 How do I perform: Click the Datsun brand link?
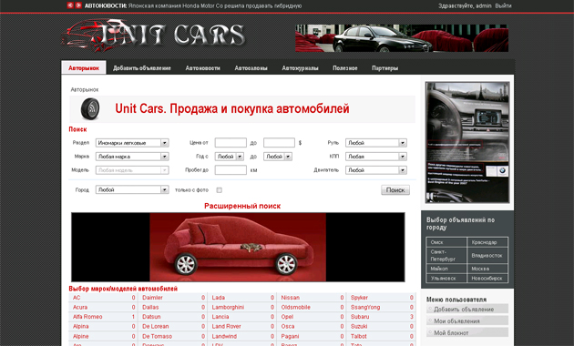click(x=151, y=317)
